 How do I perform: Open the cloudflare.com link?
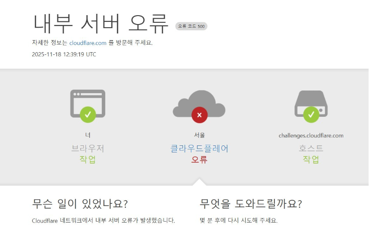(88, 43)
